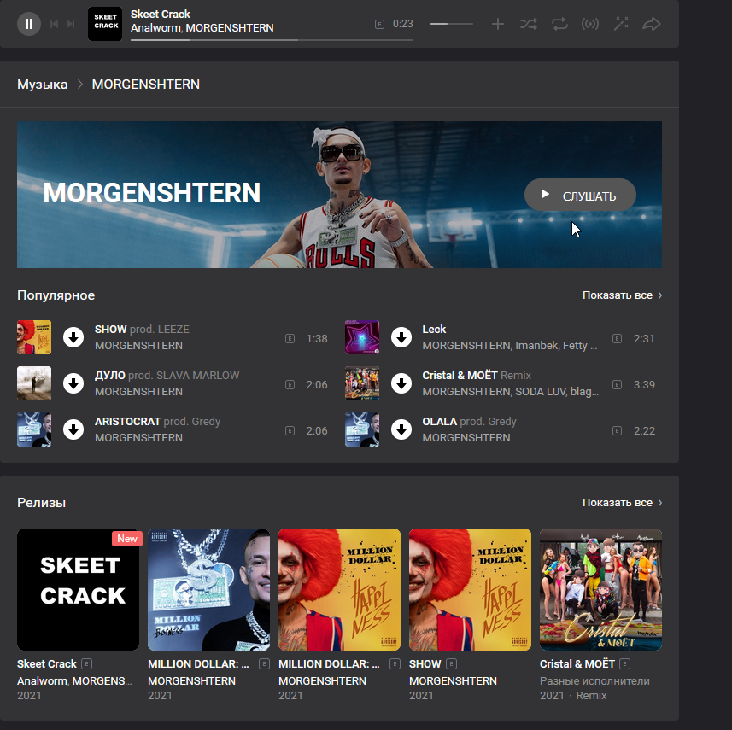
Task: Add current track with plus icon
Action: pos(498,24)
